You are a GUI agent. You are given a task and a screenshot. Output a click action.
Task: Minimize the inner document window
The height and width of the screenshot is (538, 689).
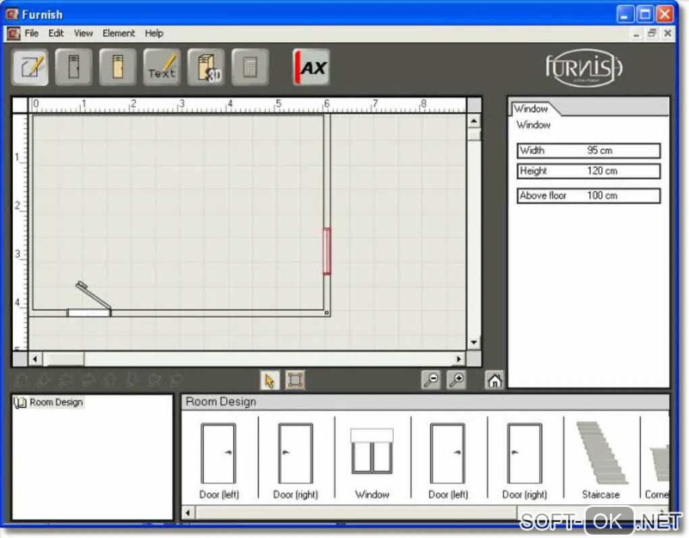point(636,33)
